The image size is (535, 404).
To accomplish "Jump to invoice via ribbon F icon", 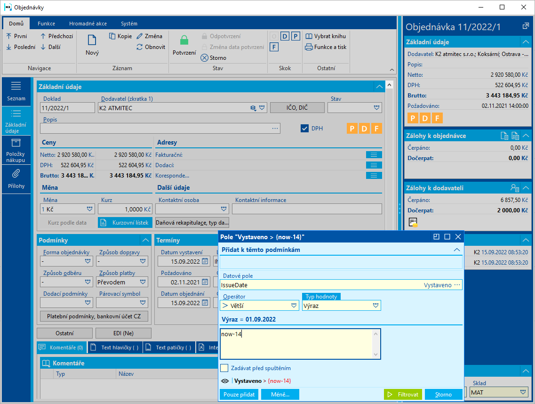I will tap(274, 47).
